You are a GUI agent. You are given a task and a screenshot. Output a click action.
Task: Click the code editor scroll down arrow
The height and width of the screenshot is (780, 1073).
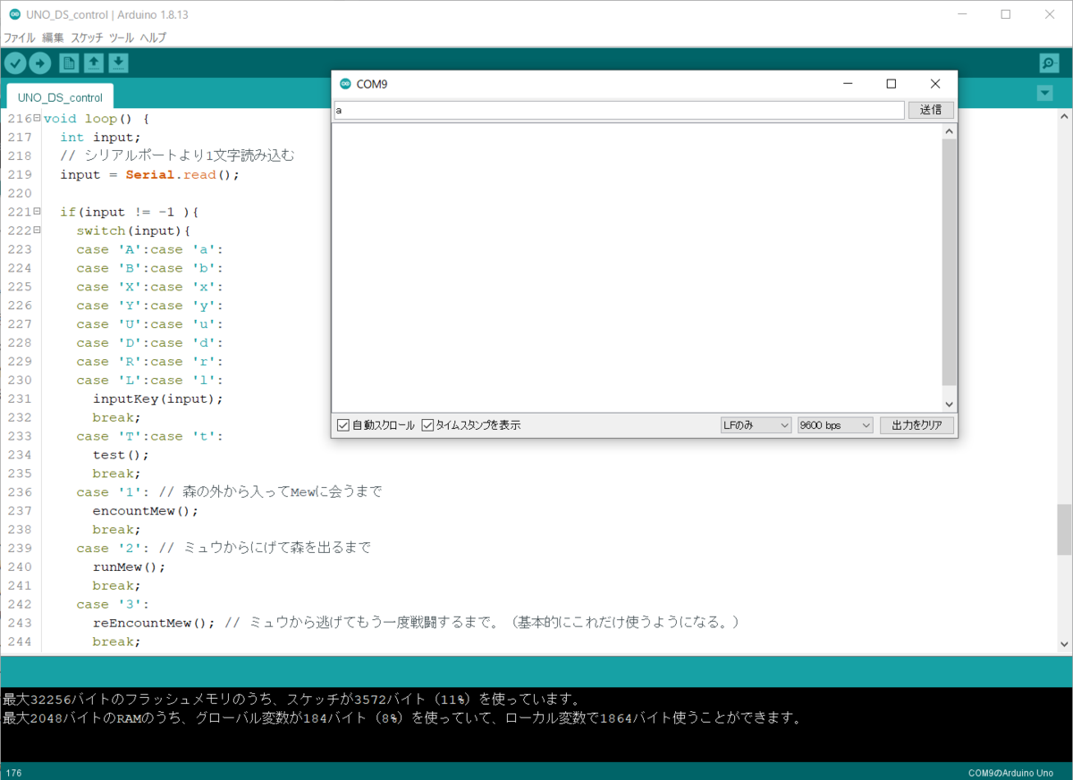[x=1064, y=644]
